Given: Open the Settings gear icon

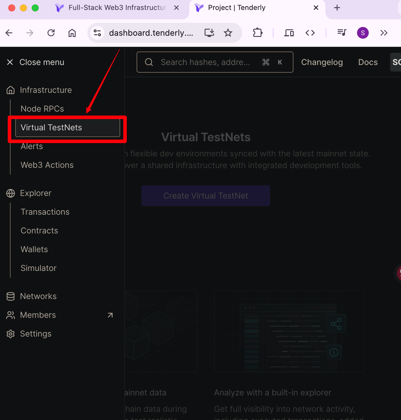Looking at the screenshot, I should [11, 334].
